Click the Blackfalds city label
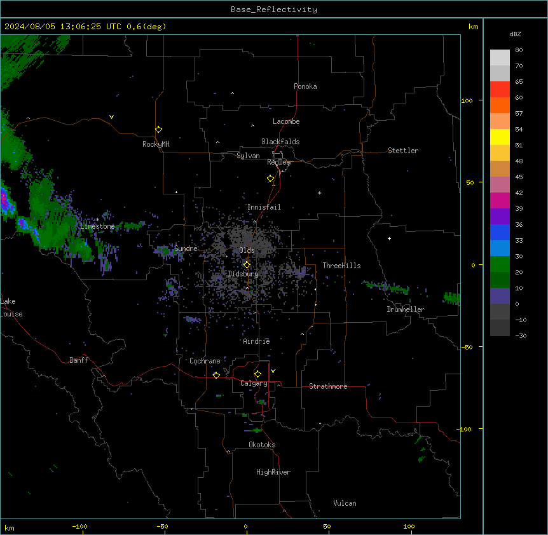Viewport: 548px width, 535px height. [x=280, y=142]
